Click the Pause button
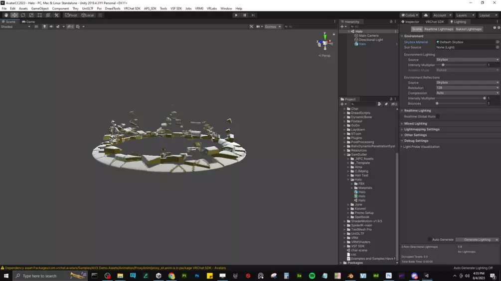Screen dimensions: 501x281 (244, 15)
